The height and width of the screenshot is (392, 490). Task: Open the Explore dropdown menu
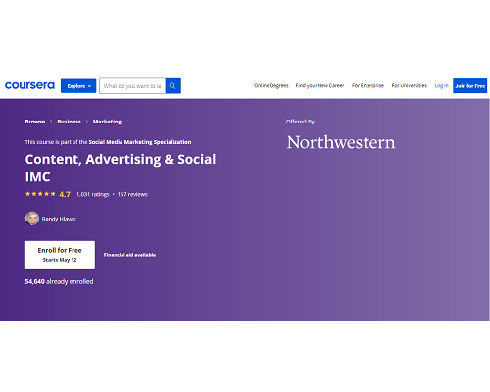78,86
